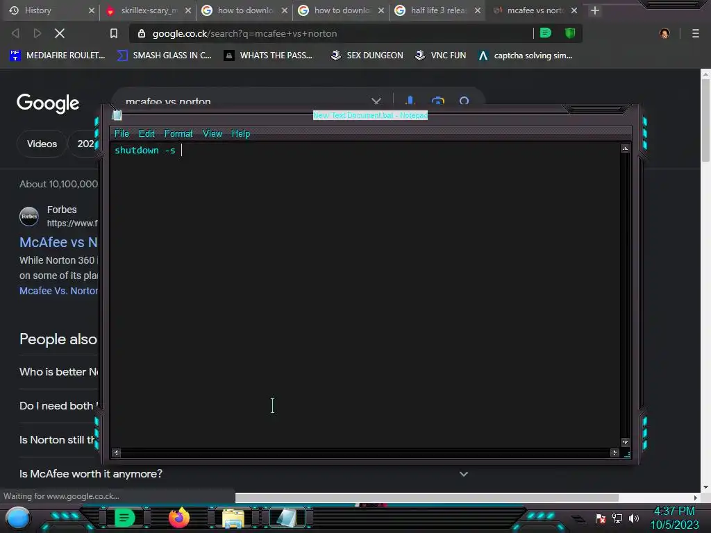The image size is (711, 533).
Task: Open the Notepad Edit menu
Action: tap(147, 134)
